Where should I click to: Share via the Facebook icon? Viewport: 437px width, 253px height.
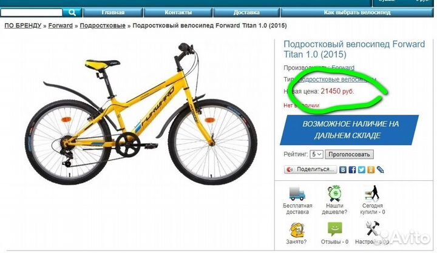point(352,169)
